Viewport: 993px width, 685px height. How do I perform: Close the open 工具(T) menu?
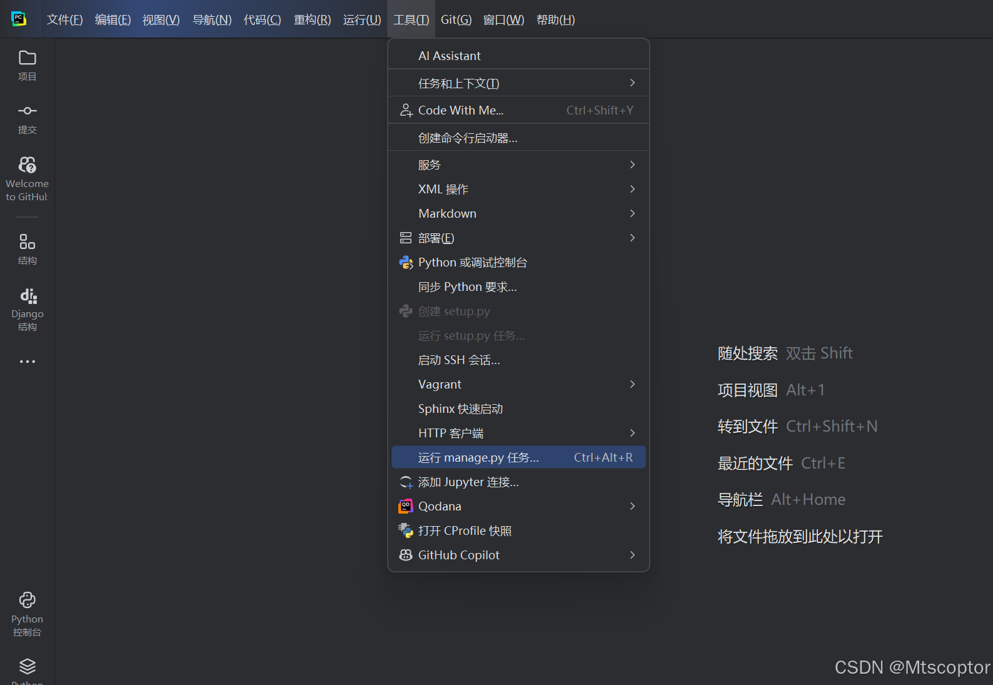(x=411, y=19)
